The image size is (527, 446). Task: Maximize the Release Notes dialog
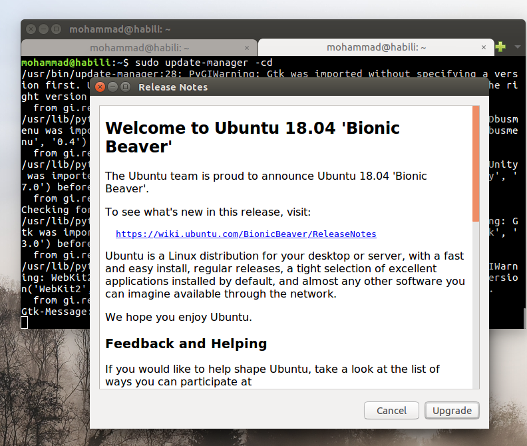pyautogui.click(x=125, y=87)
